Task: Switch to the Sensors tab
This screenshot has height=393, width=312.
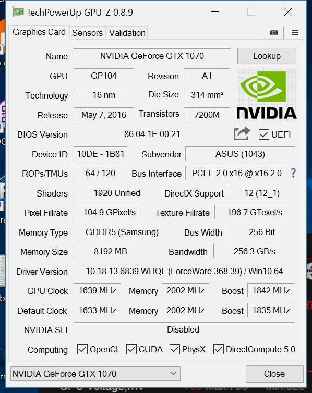Action: coord(87,33)
